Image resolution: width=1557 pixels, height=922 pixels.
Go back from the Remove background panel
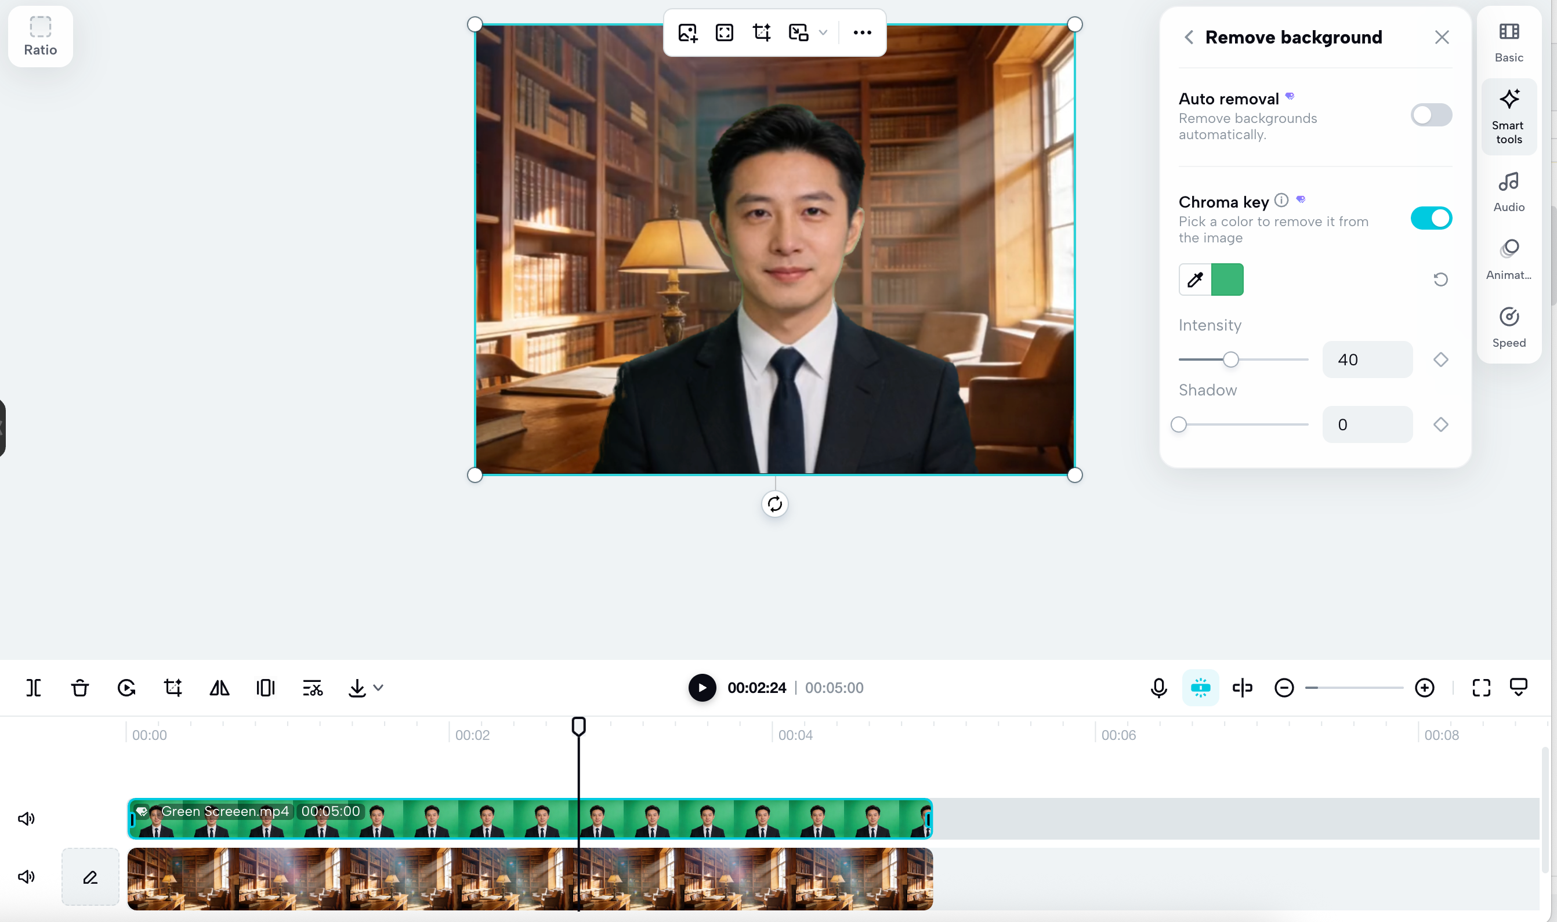coord(1189,37)
